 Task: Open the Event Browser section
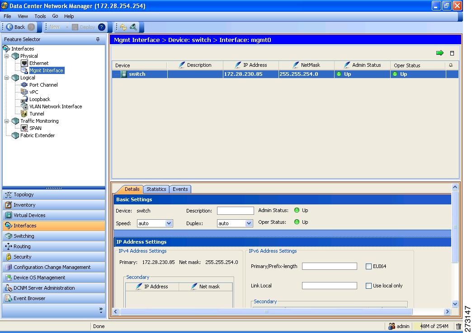coord(54,298)
